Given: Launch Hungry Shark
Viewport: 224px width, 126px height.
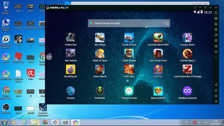Looking at the screenshot, I should click(187, 38).
